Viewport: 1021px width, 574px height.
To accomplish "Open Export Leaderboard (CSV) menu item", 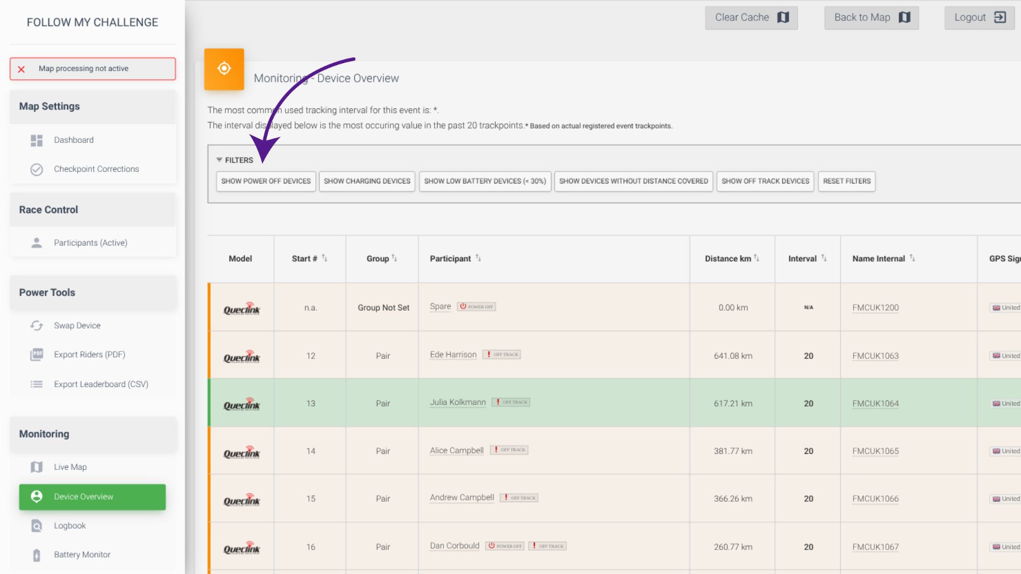I will tap(101, 384).
